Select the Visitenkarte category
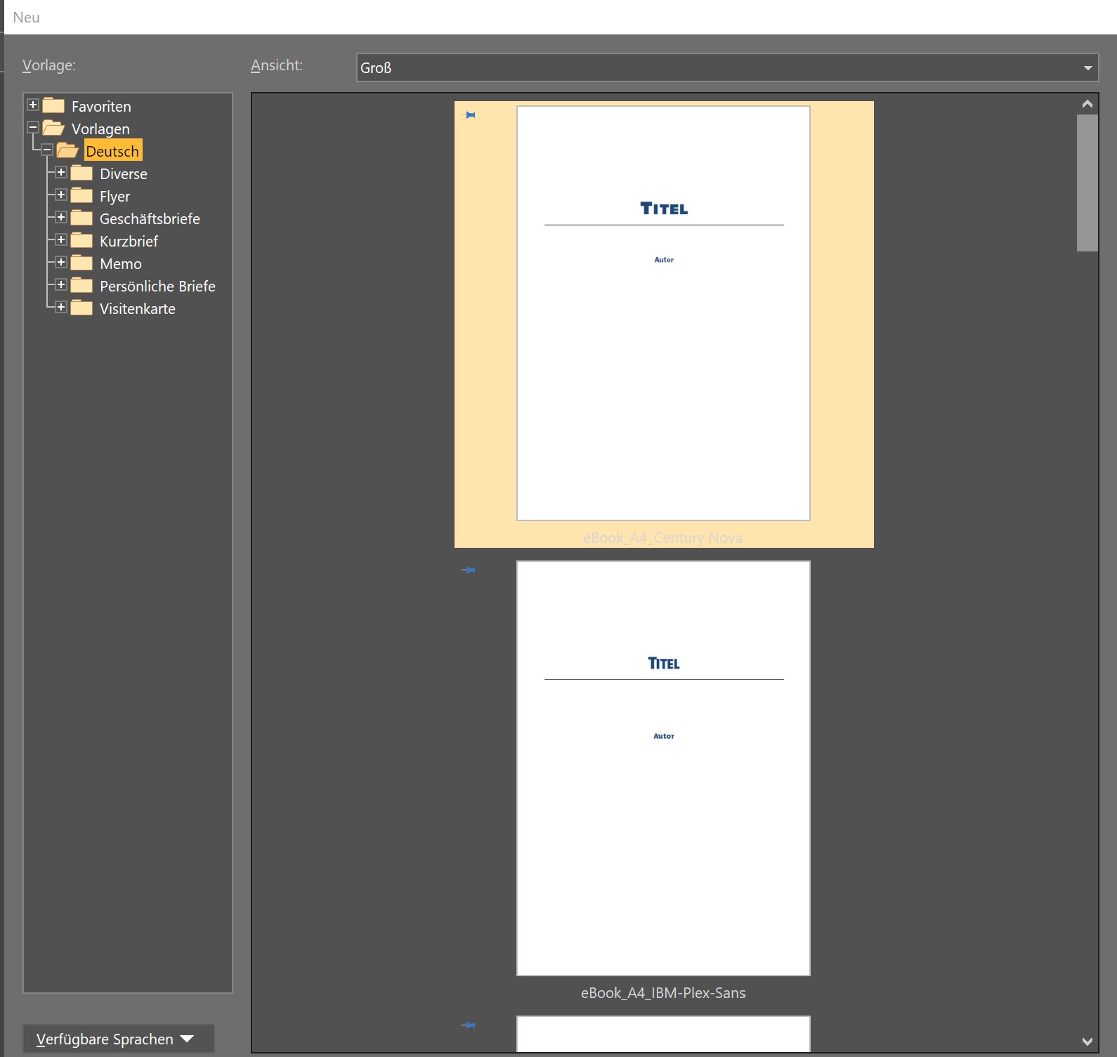Viewport: 1117px width, 1057px height. point(138,308)
